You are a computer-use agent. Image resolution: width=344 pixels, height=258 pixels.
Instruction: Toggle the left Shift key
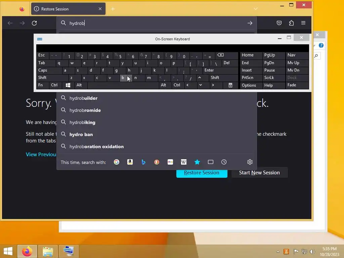click(52, 78)
